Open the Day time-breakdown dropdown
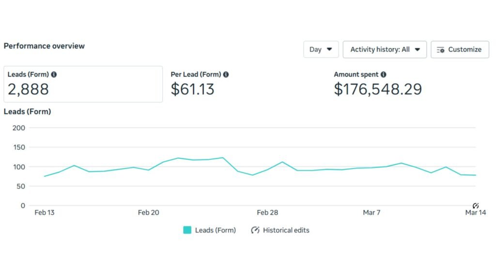Viewport: 496px width, 279px height. pyautogui.click(x=321, y=49)
